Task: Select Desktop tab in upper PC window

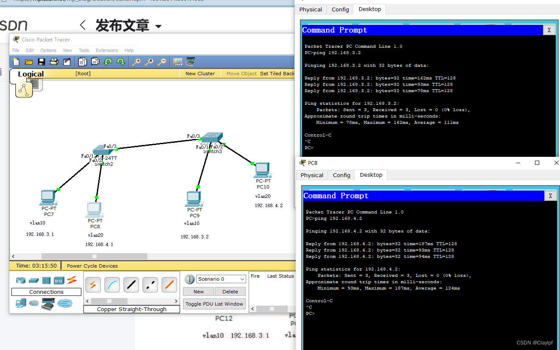Action: [370, 9]
